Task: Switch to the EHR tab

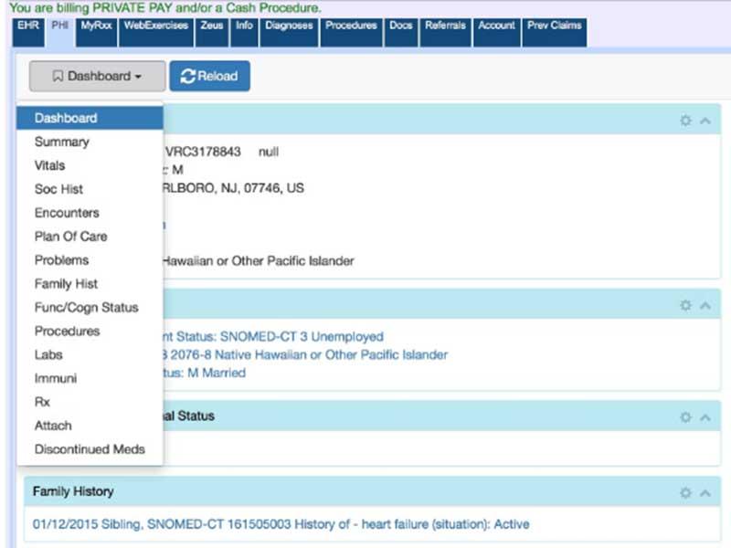Action: (x=28, y=32)
